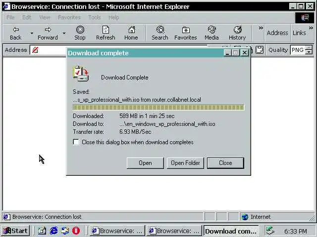
Task: Click the 6:33 PM system clock
Action: coord(296,231)
